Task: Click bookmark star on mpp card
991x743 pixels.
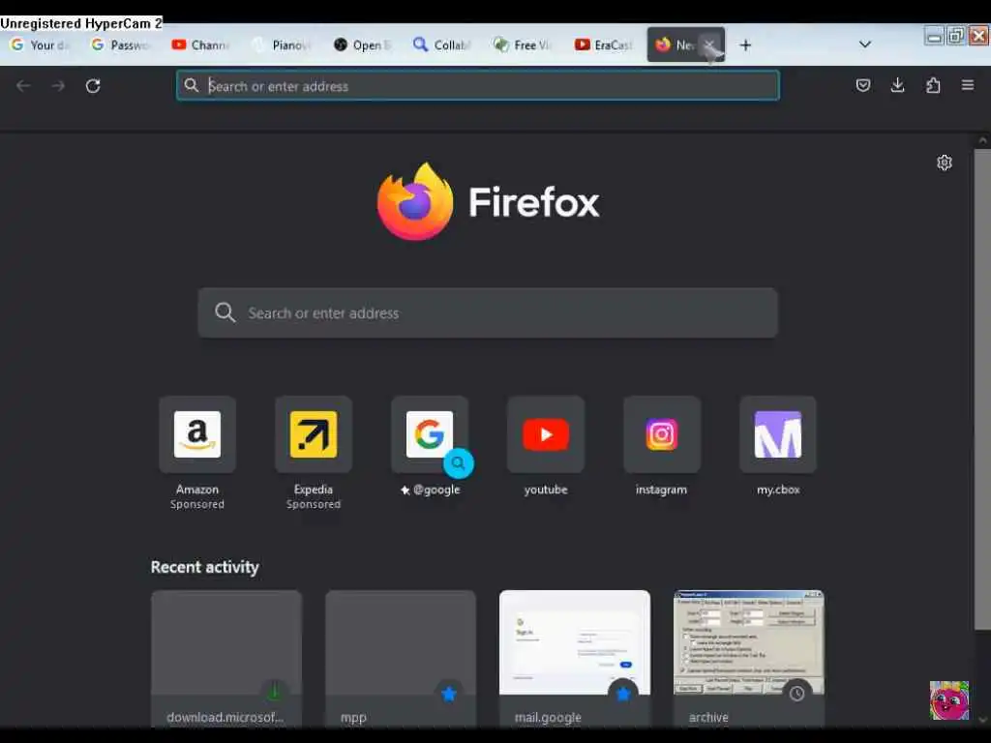Action: point(449,695)
